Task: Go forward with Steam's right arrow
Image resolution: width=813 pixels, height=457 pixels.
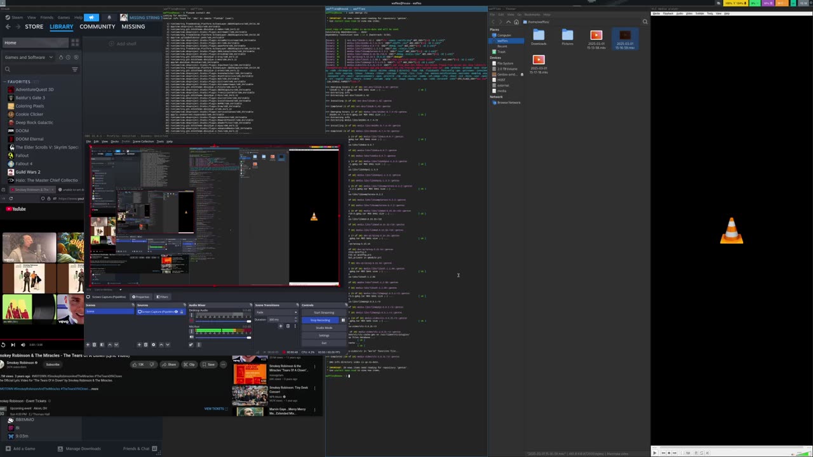Action: (18, 27)
